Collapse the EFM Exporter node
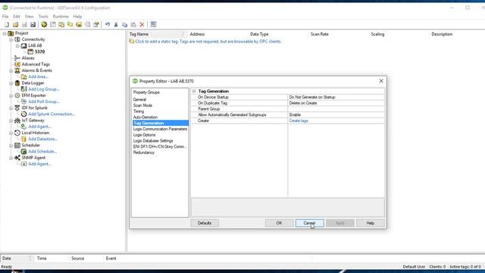 (11, 96)
